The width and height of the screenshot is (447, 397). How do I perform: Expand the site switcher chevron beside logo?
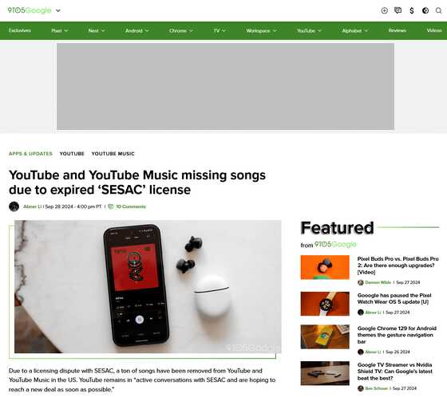coord(58,11)
